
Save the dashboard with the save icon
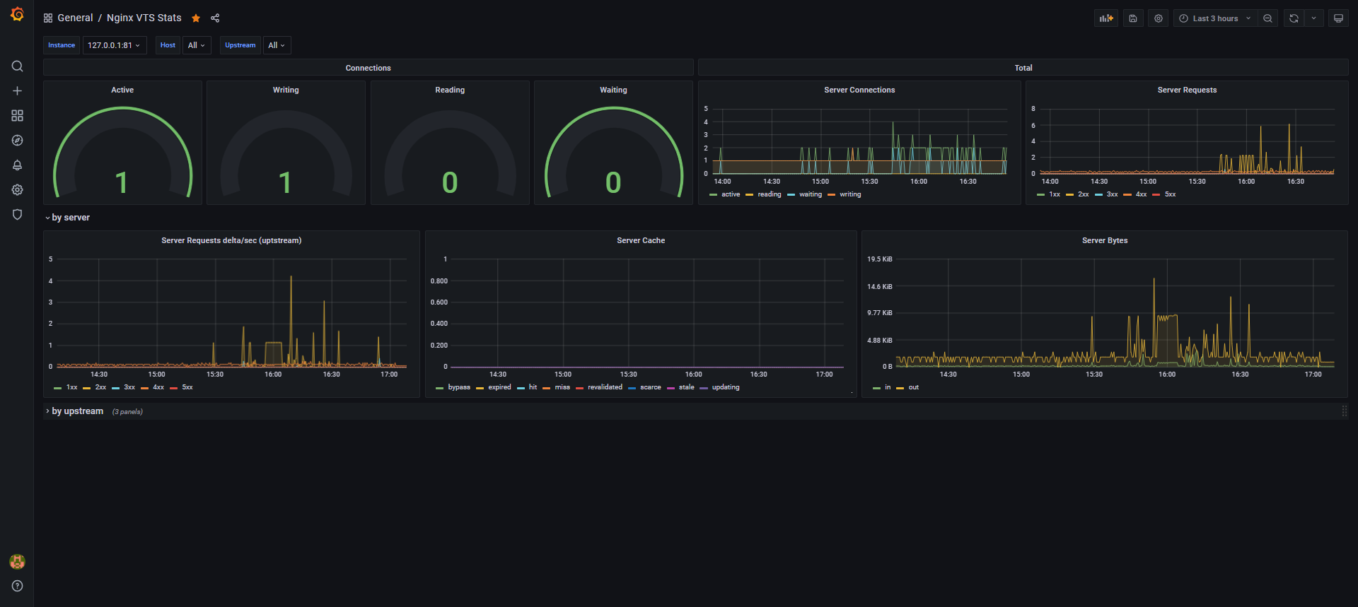[x=1133, y=18]
